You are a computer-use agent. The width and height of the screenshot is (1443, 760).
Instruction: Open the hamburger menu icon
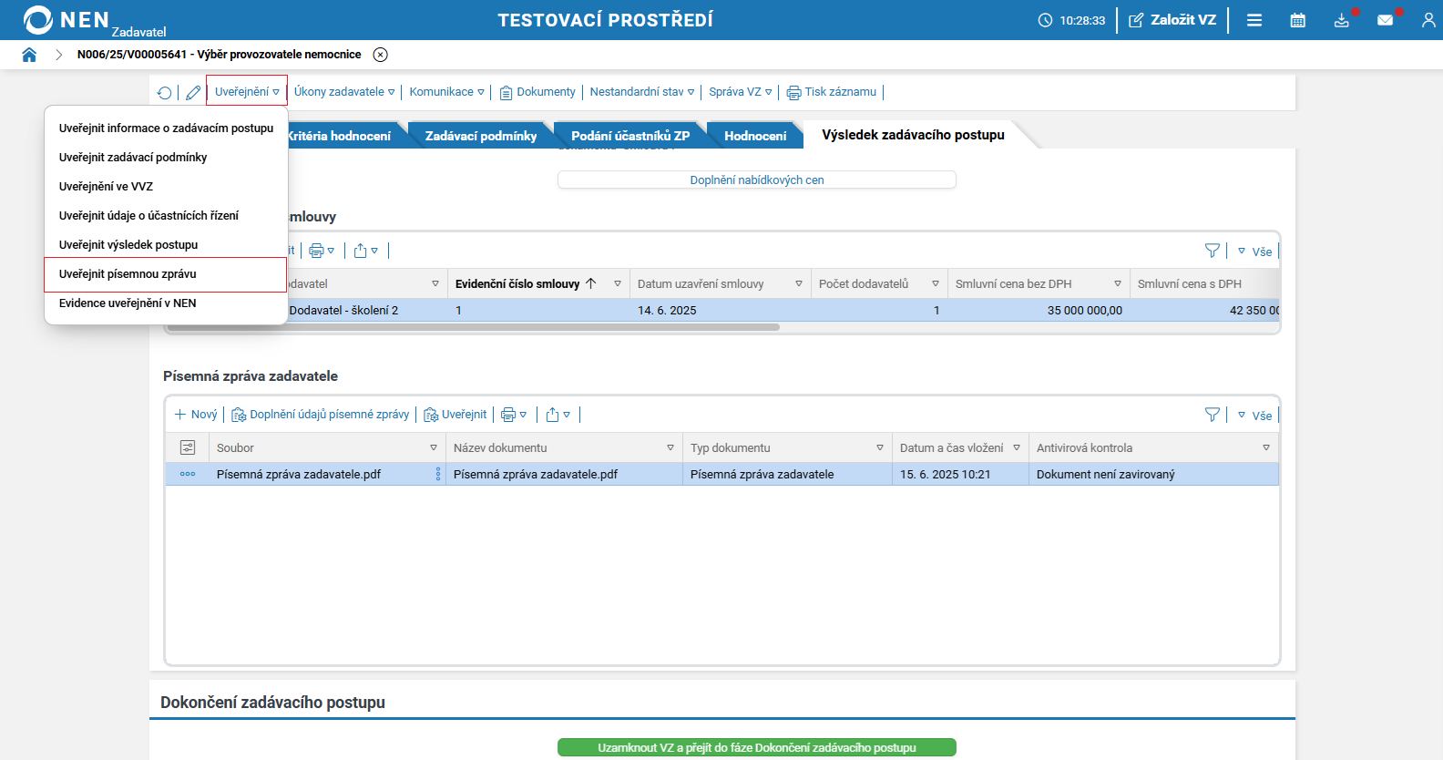(x=1254, y=20)
